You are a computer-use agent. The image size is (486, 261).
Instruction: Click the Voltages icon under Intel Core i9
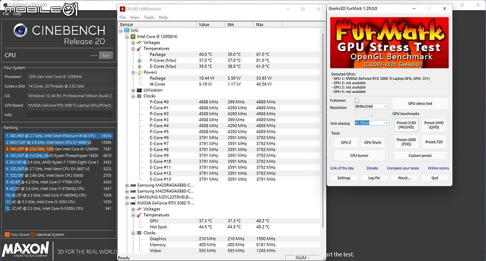(139, 42)
